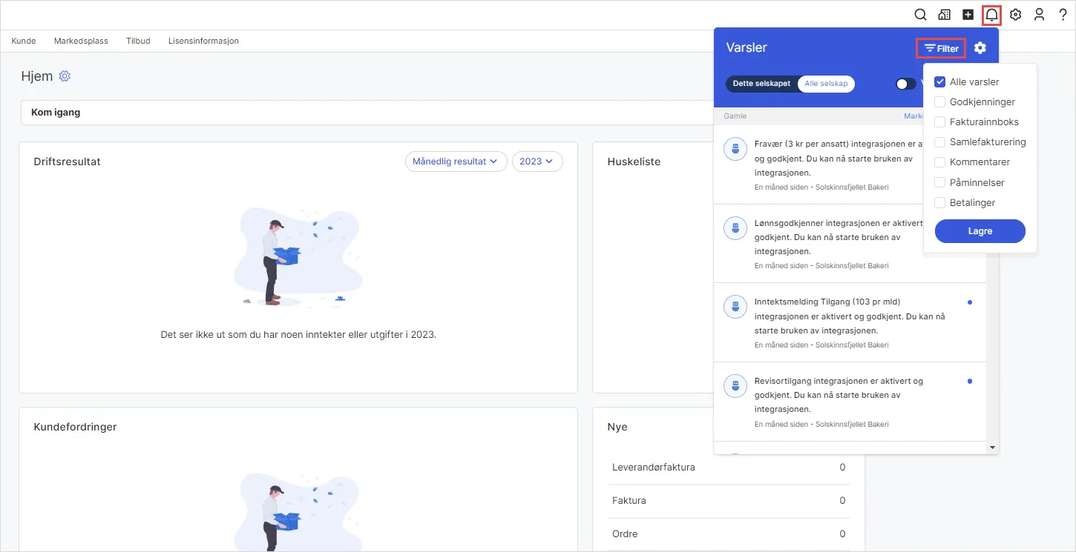Open the Filter dropdown in Varsler
This screenshot has width=1076, height=552.
941,49
